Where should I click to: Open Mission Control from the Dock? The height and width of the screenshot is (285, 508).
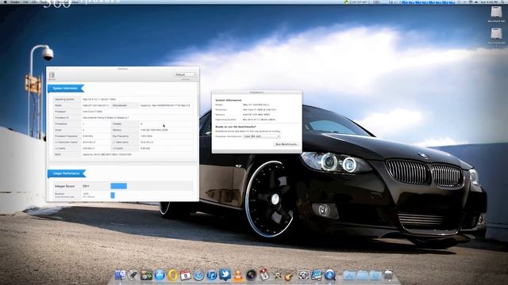(x=146, y=275)
